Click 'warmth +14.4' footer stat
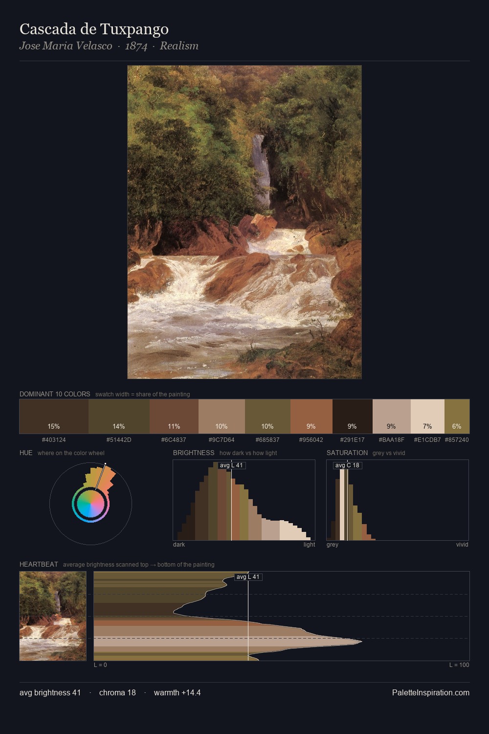 (178, 692)
